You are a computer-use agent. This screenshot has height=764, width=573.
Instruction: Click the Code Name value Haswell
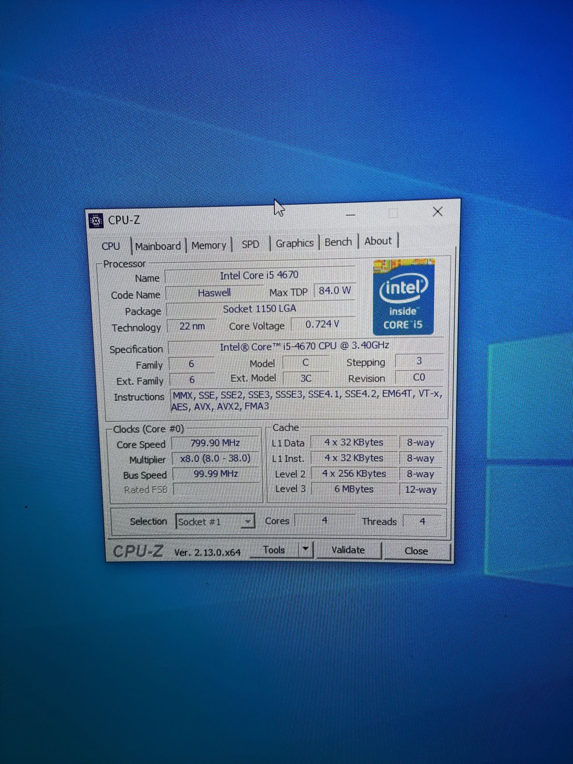tap(214, 293)
